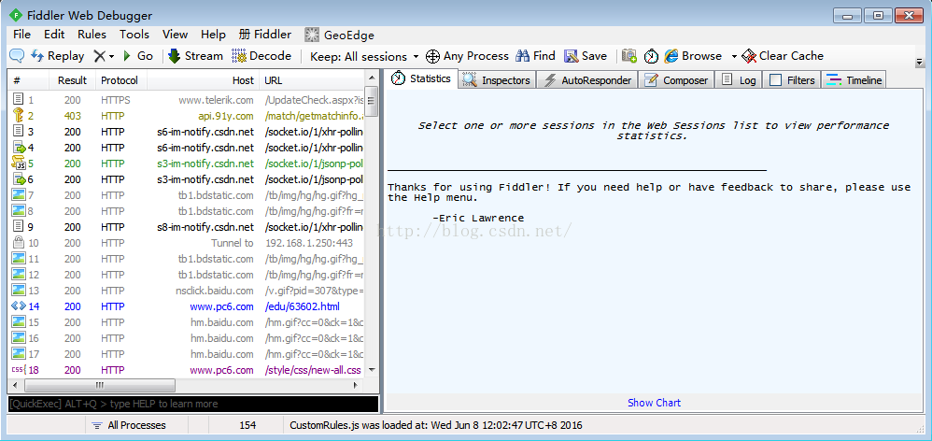Switch to the Inspectors tab
The width and height of the screenshot is (932, 441).
[497, 80]
